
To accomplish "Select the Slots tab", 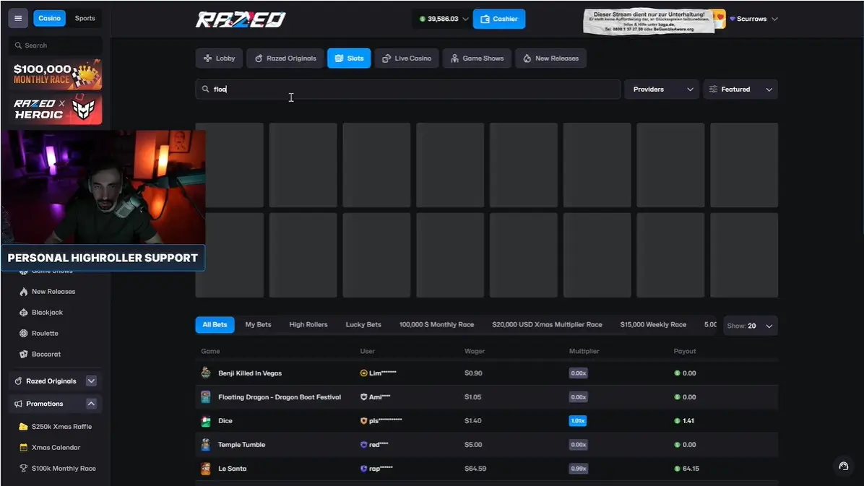I will pos(349,58).
